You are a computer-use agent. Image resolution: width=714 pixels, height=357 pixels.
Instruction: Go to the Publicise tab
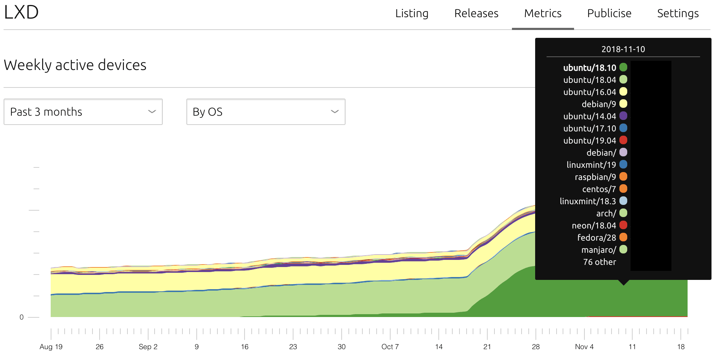click(x=609, y=14)
